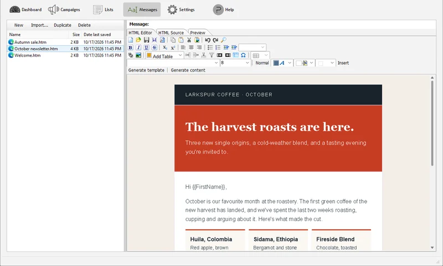Save the message with the floppy disk icon
The height and width of the screenshot is (266, 443).
(146, 40)
